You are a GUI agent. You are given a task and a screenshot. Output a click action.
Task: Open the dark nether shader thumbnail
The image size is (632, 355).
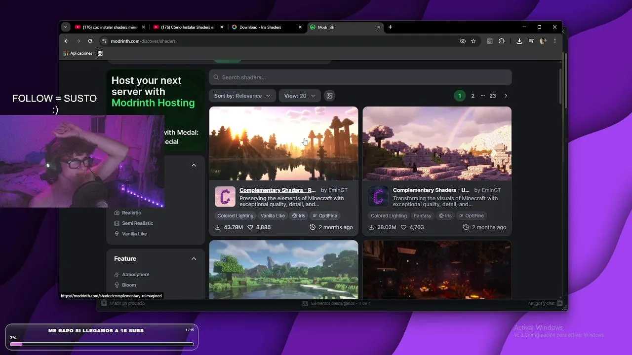tap(437, 269)
